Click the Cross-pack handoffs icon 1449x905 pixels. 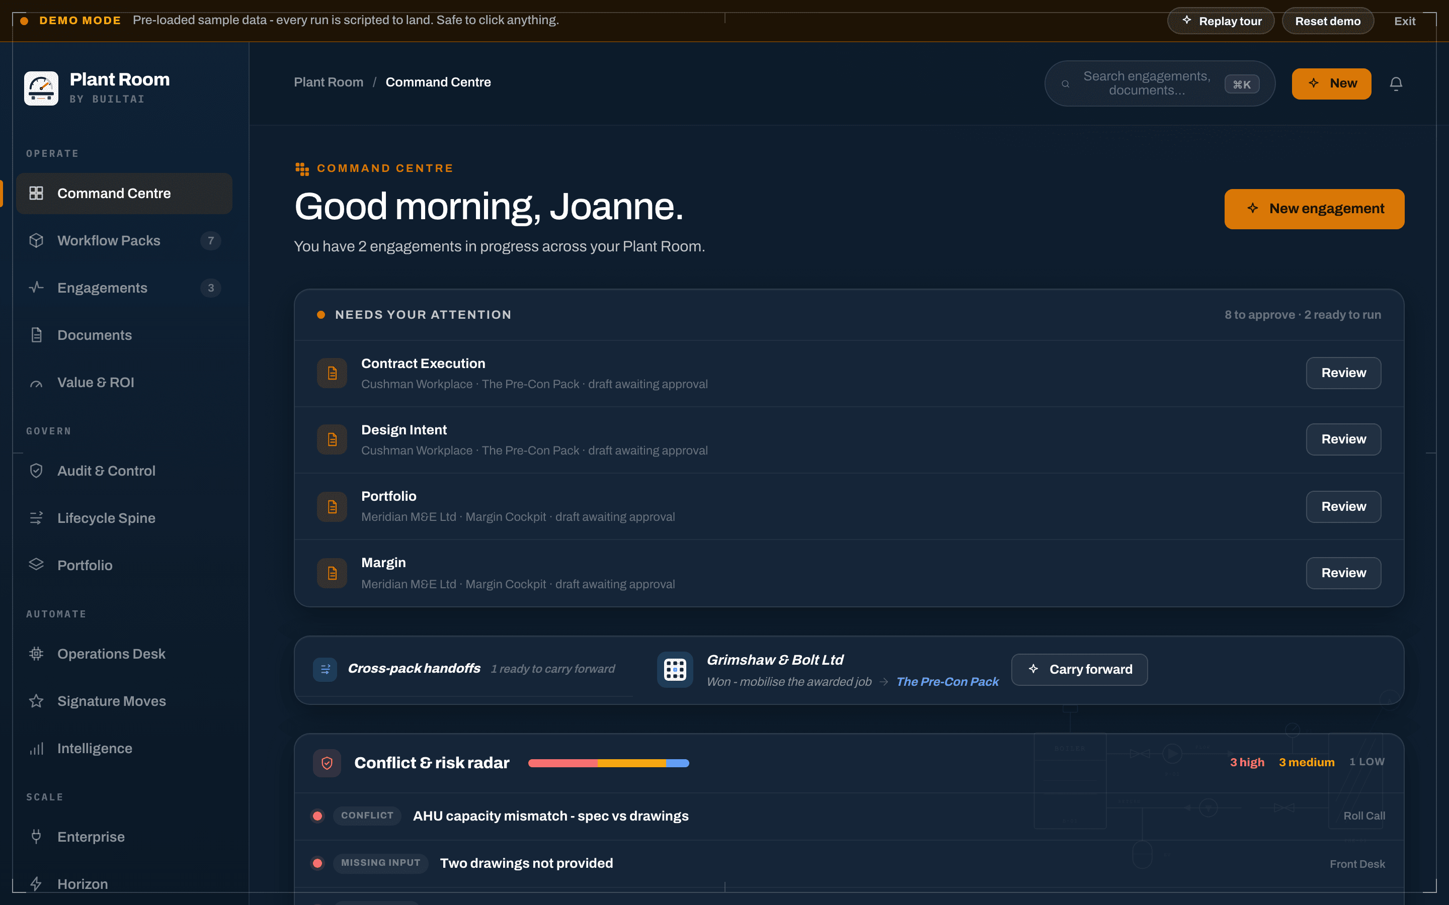[325, 669]
